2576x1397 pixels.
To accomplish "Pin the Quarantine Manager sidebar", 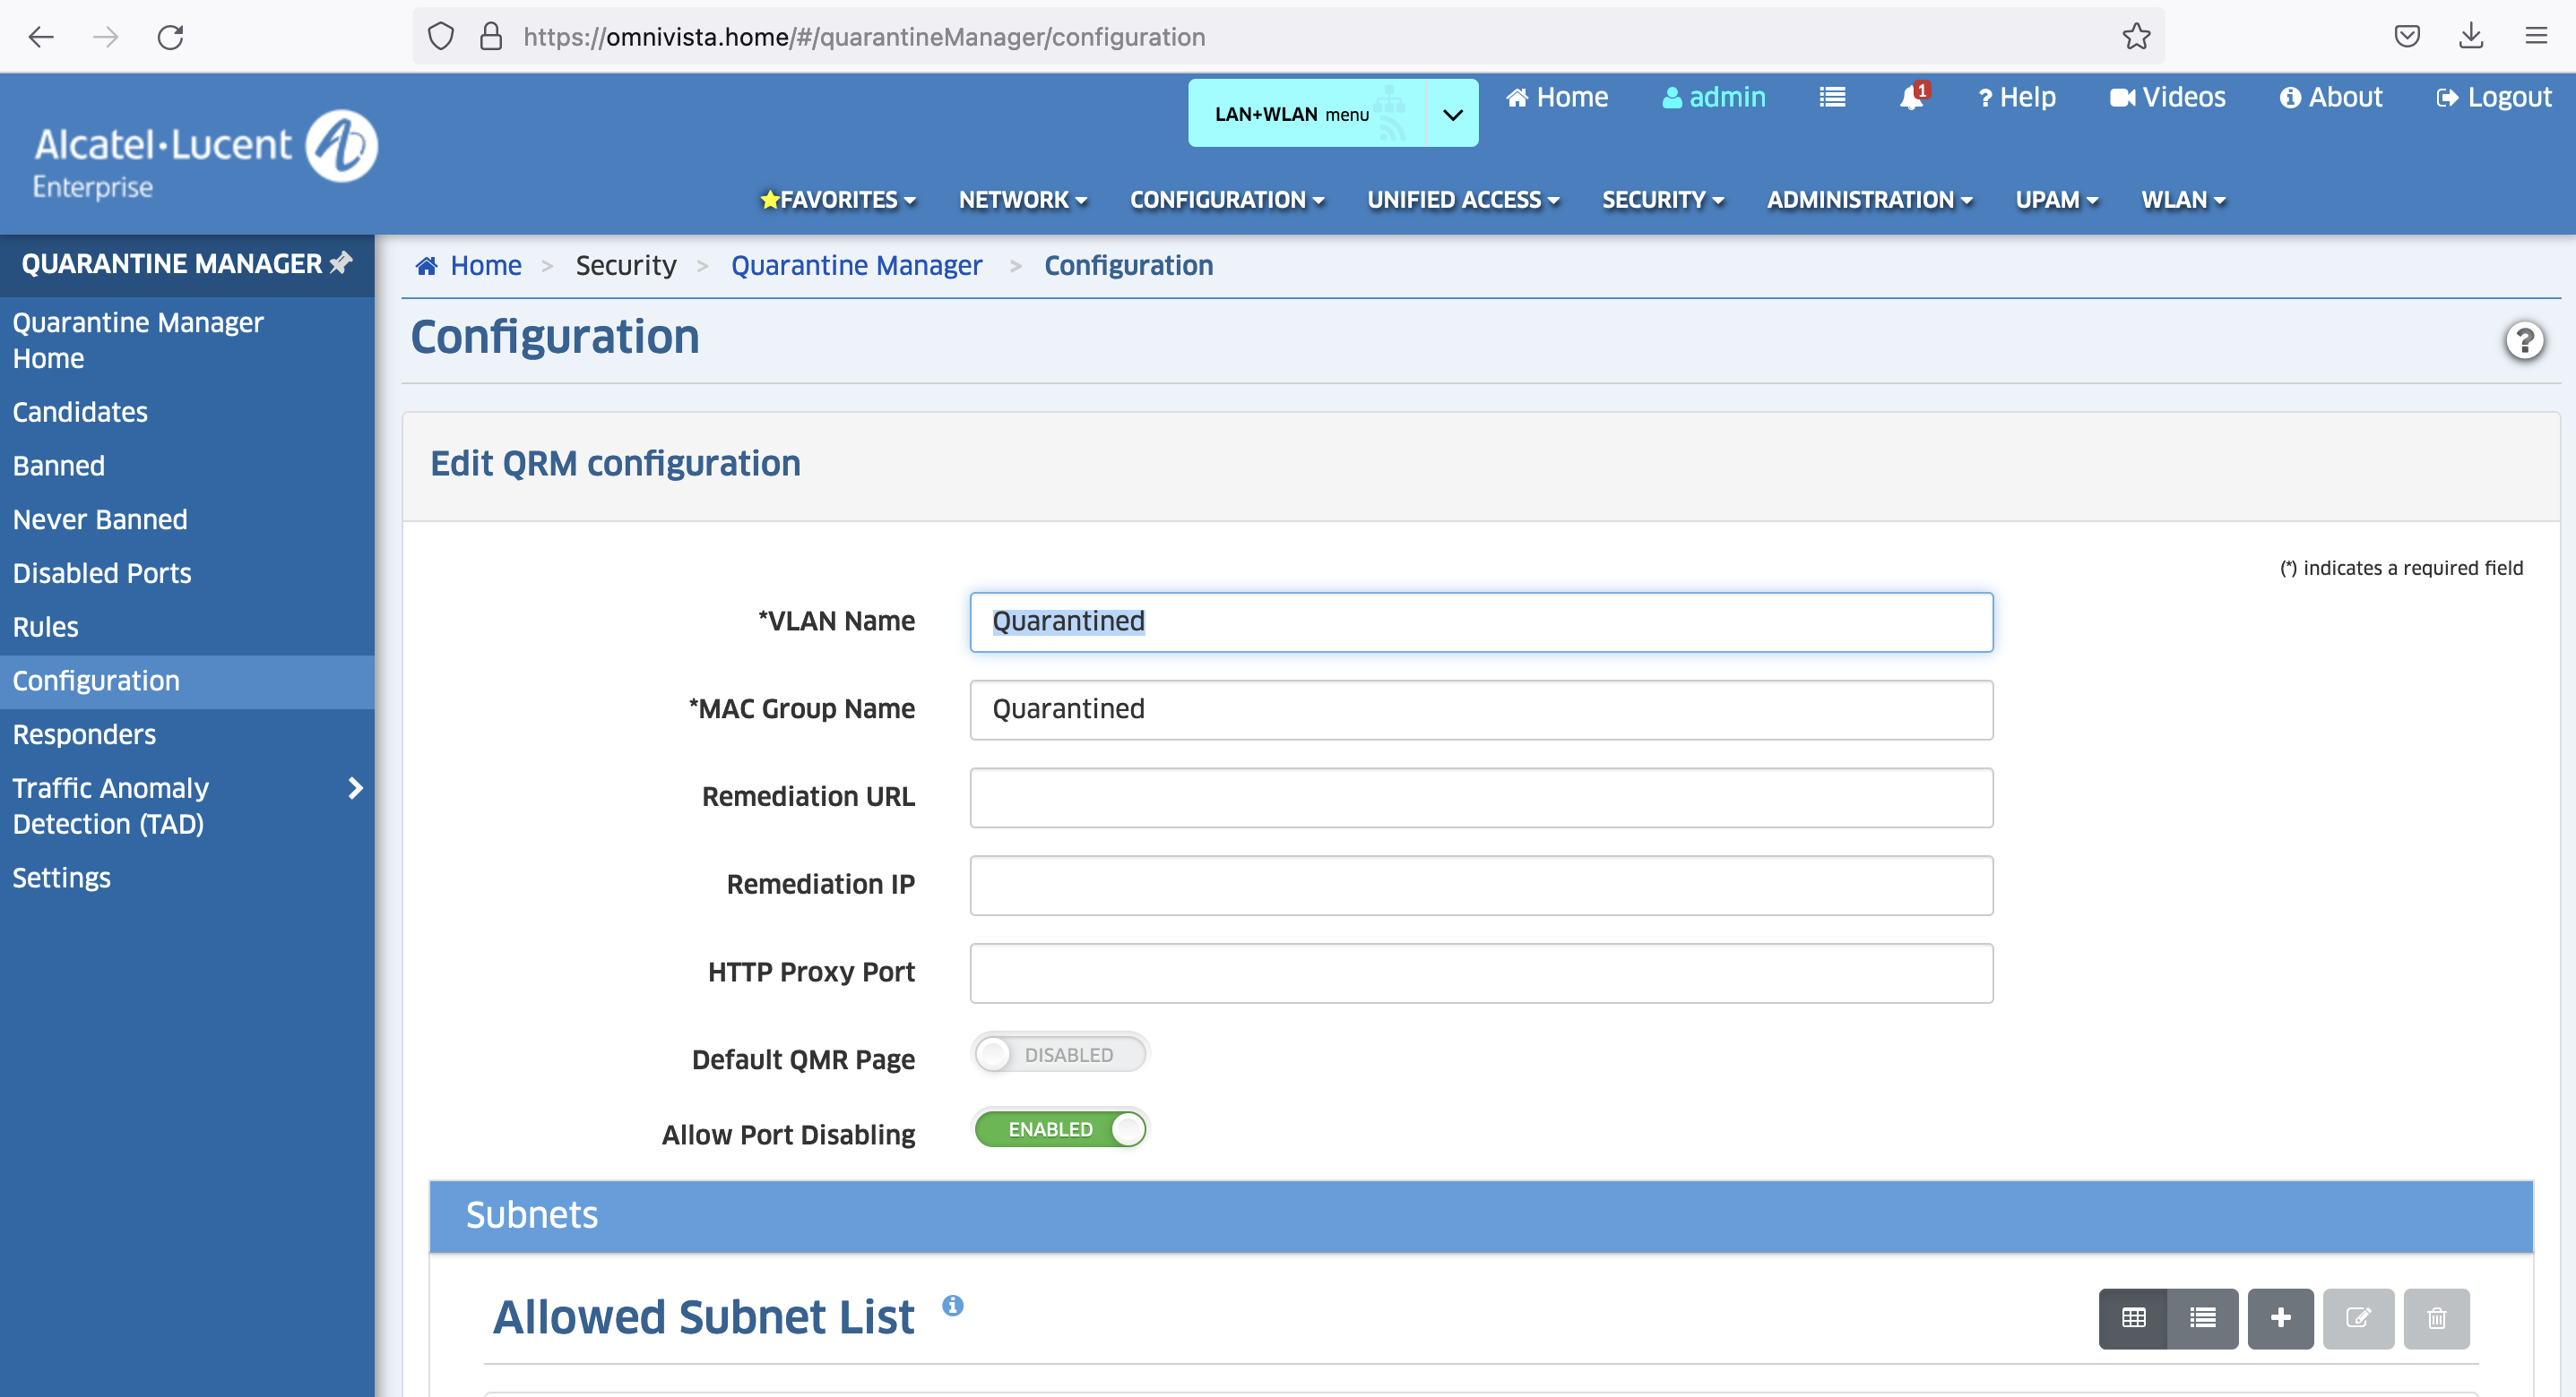I will (341, 262).
